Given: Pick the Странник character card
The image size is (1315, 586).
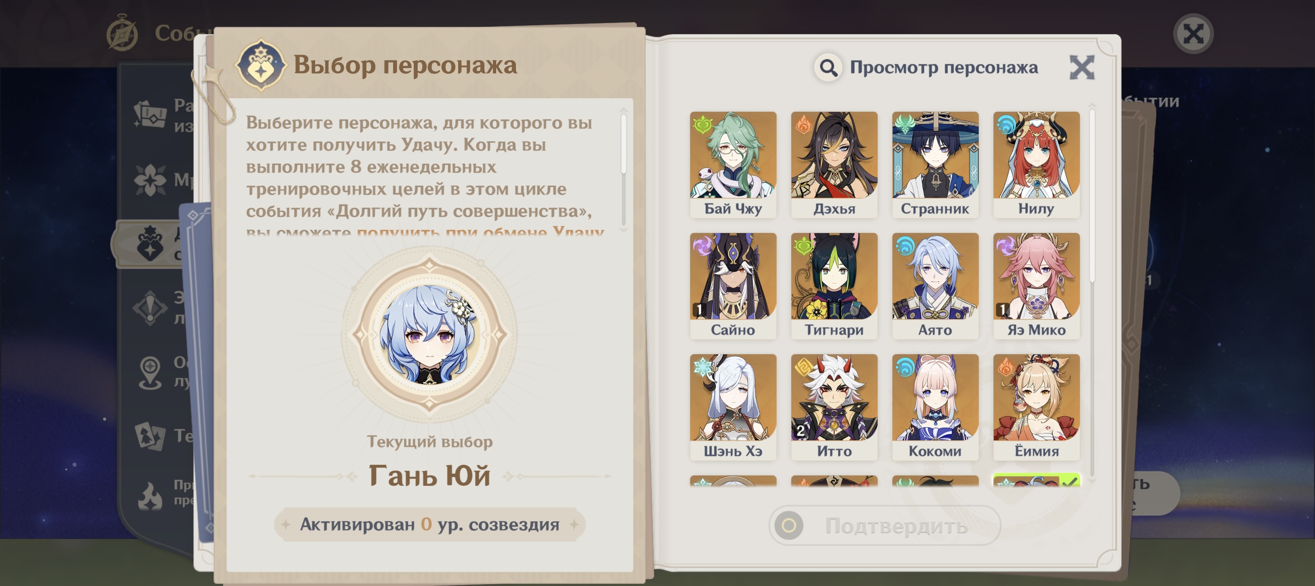Looking at the screenshot, I should click(935, 164).
